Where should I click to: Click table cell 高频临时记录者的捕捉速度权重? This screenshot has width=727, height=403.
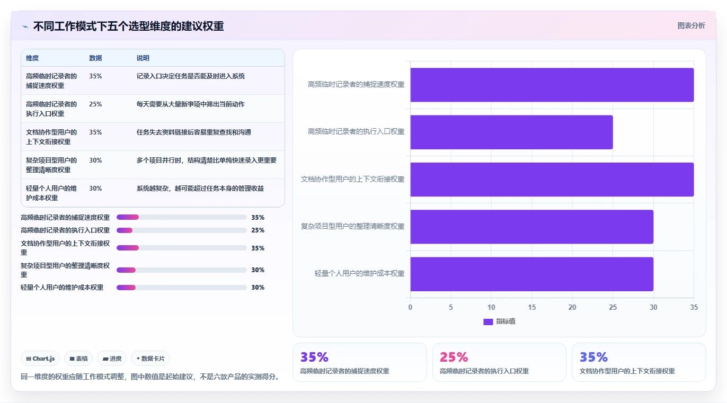click(52, 81)
